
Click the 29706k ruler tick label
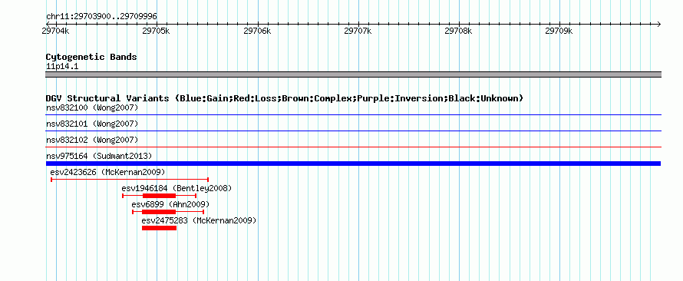coord(257,31)
